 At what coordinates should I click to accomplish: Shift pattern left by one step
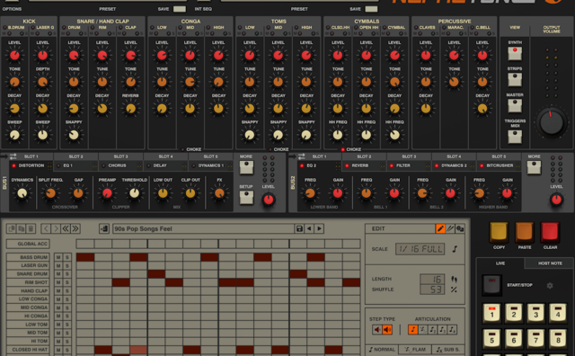click(46, 228)
